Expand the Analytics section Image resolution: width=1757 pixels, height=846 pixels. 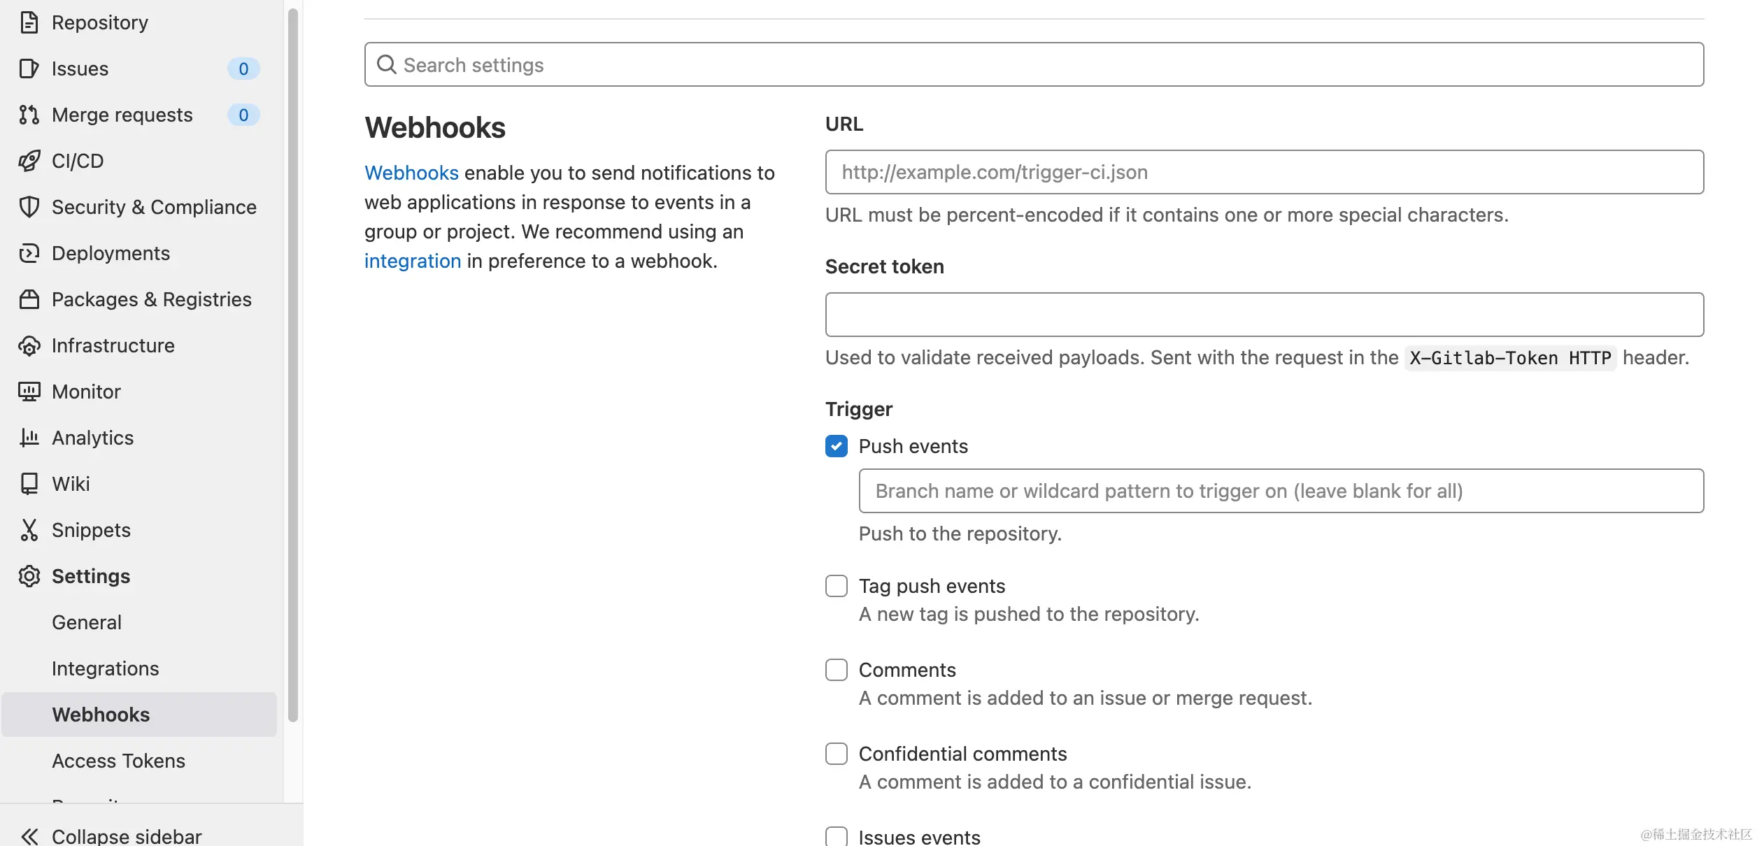tap(92, 438)
